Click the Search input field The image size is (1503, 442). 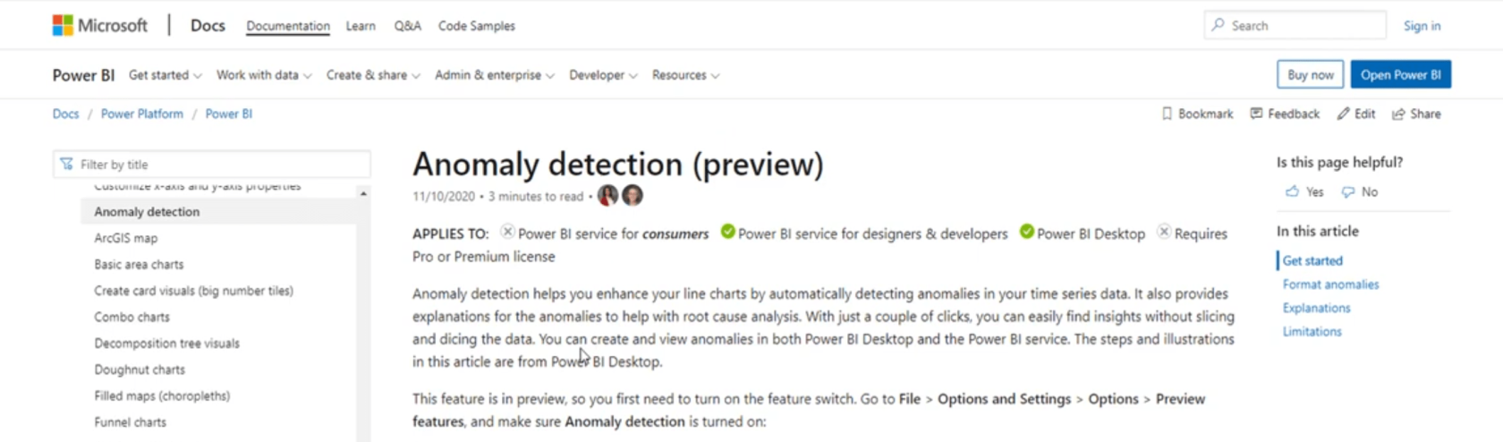[1295, 25]
